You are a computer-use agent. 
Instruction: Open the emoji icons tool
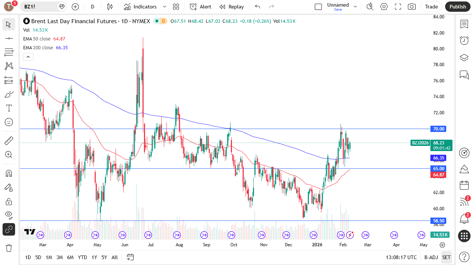(x=9, y=122)
